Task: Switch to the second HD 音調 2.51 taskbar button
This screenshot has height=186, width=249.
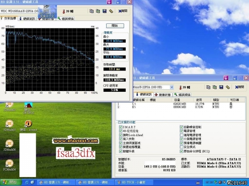Action: pyautogui.click(x=95, y=183)
